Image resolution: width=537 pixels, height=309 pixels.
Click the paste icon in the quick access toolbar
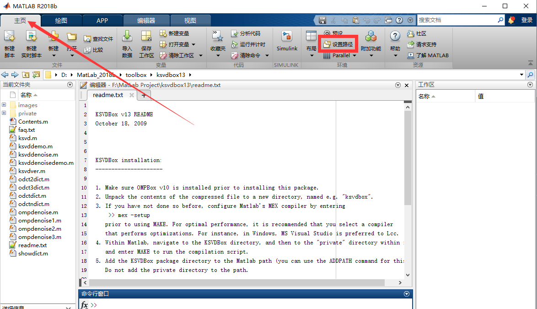click(x=355, y=20)
